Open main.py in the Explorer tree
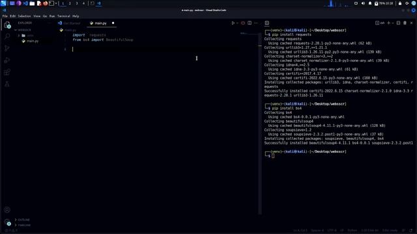Screen dimensions: 417x234 coord(31,41)
